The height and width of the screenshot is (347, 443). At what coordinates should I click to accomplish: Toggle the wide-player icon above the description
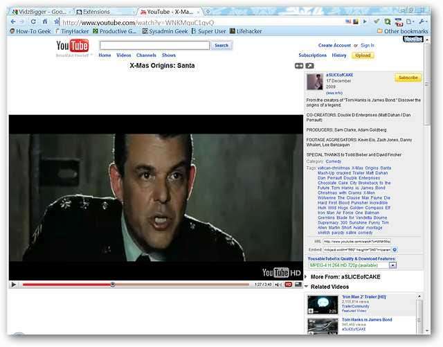(x=299, y=66)
